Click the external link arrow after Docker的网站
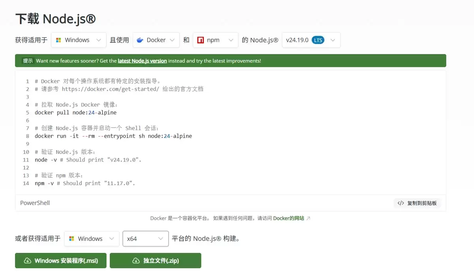The image size is (474, 277). point(308,218)
